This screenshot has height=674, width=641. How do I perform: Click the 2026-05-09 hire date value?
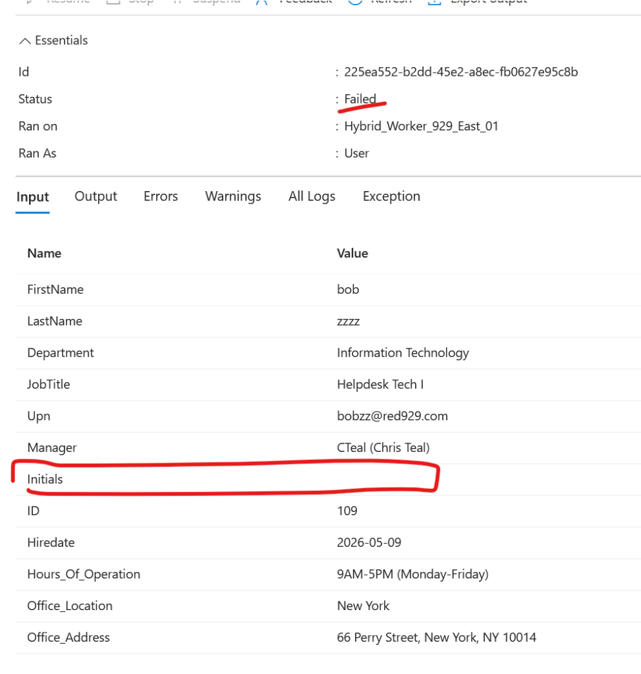pos(370,542)
